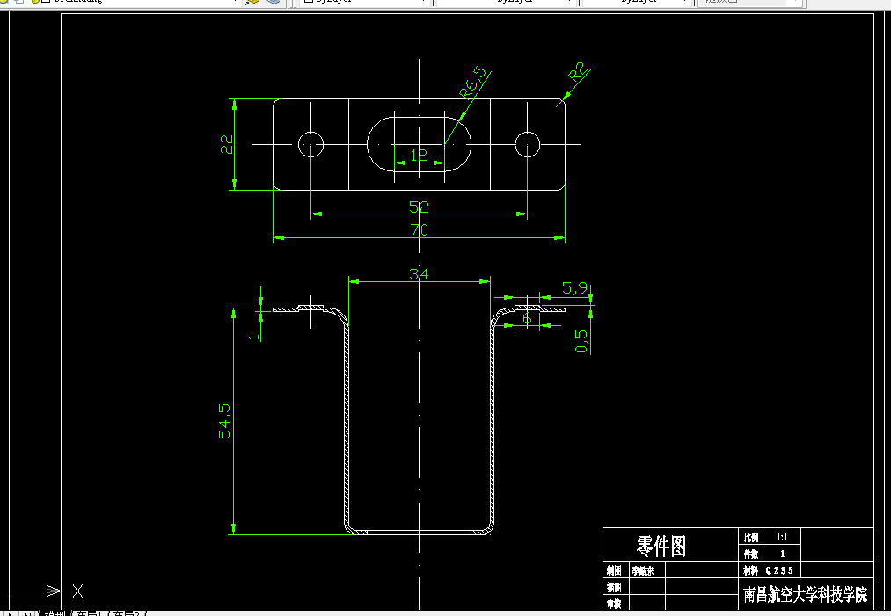Switch to the 模型 tab
Viewport: 891px width, 616px height.
click(x=55, y=613)
